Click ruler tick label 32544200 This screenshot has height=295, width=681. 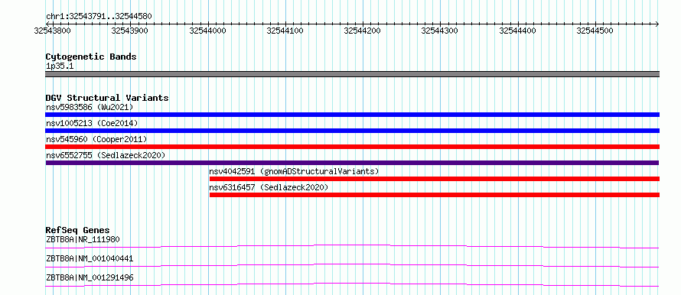pyautogui.click(x=362, y=31)
